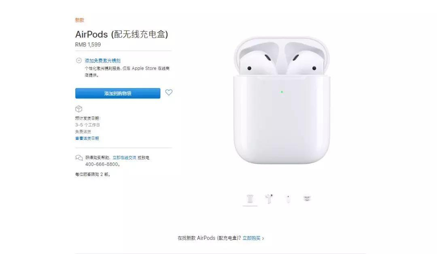437x254 pixels.
Task: Click the heart favorite icon
Action: pos(169,92)
